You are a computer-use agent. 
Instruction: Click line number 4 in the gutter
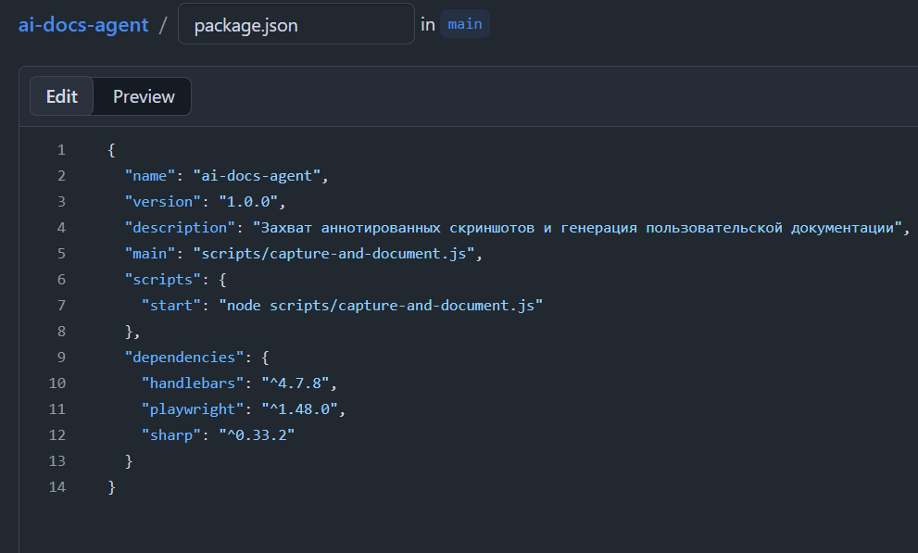pyautogui.click(x=61, y=228)
